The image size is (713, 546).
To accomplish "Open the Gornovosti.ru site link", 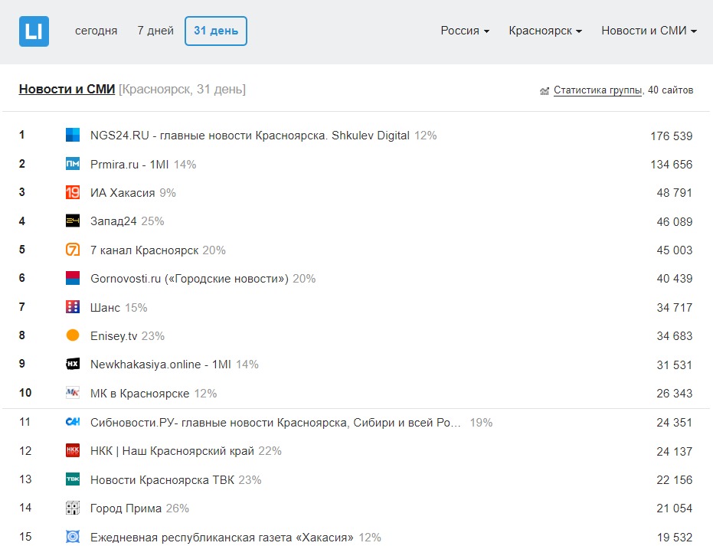I will pyautogui.click(x=189, y=279).
